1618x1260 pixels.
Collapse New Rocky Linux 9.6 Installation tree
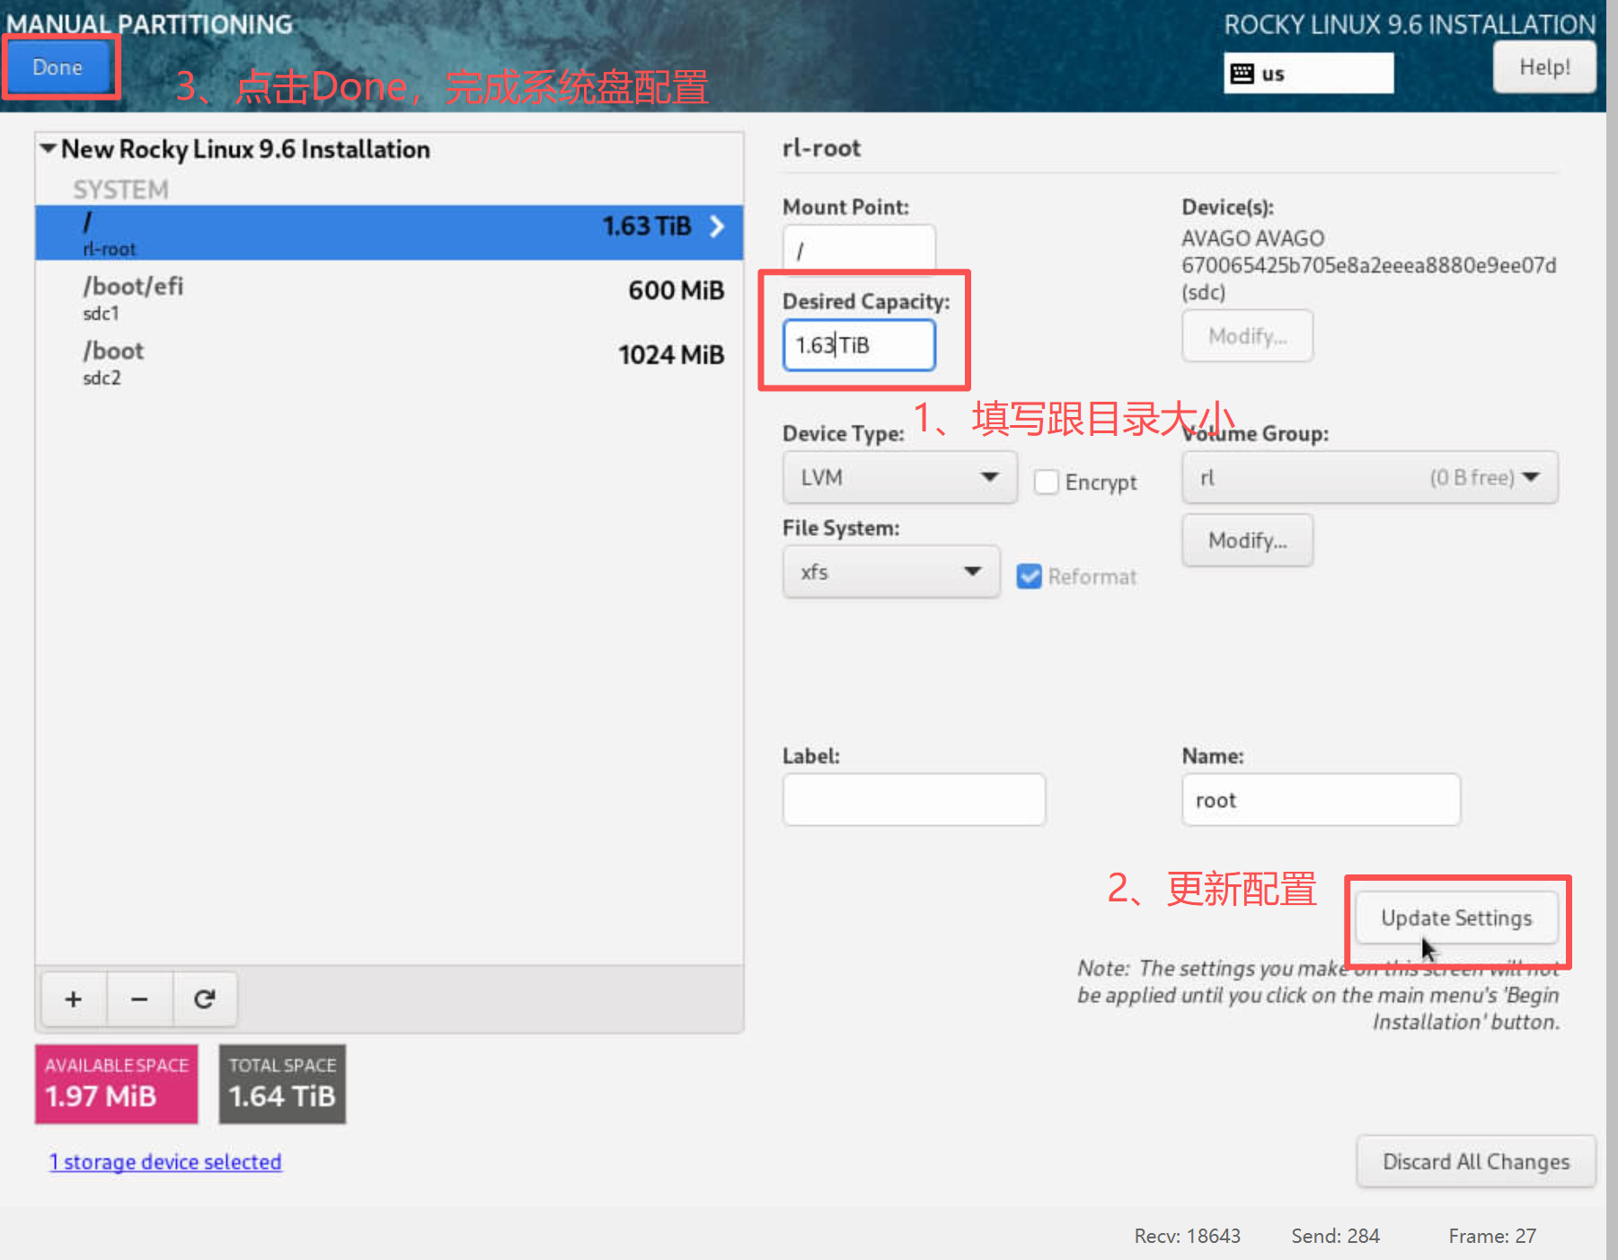click(49, 149)
